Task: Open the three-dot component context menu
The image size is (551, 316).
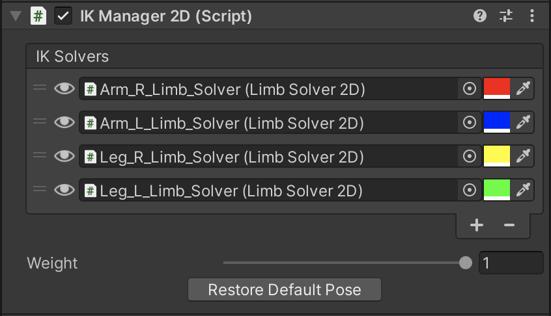Action: tap(532, 16)
